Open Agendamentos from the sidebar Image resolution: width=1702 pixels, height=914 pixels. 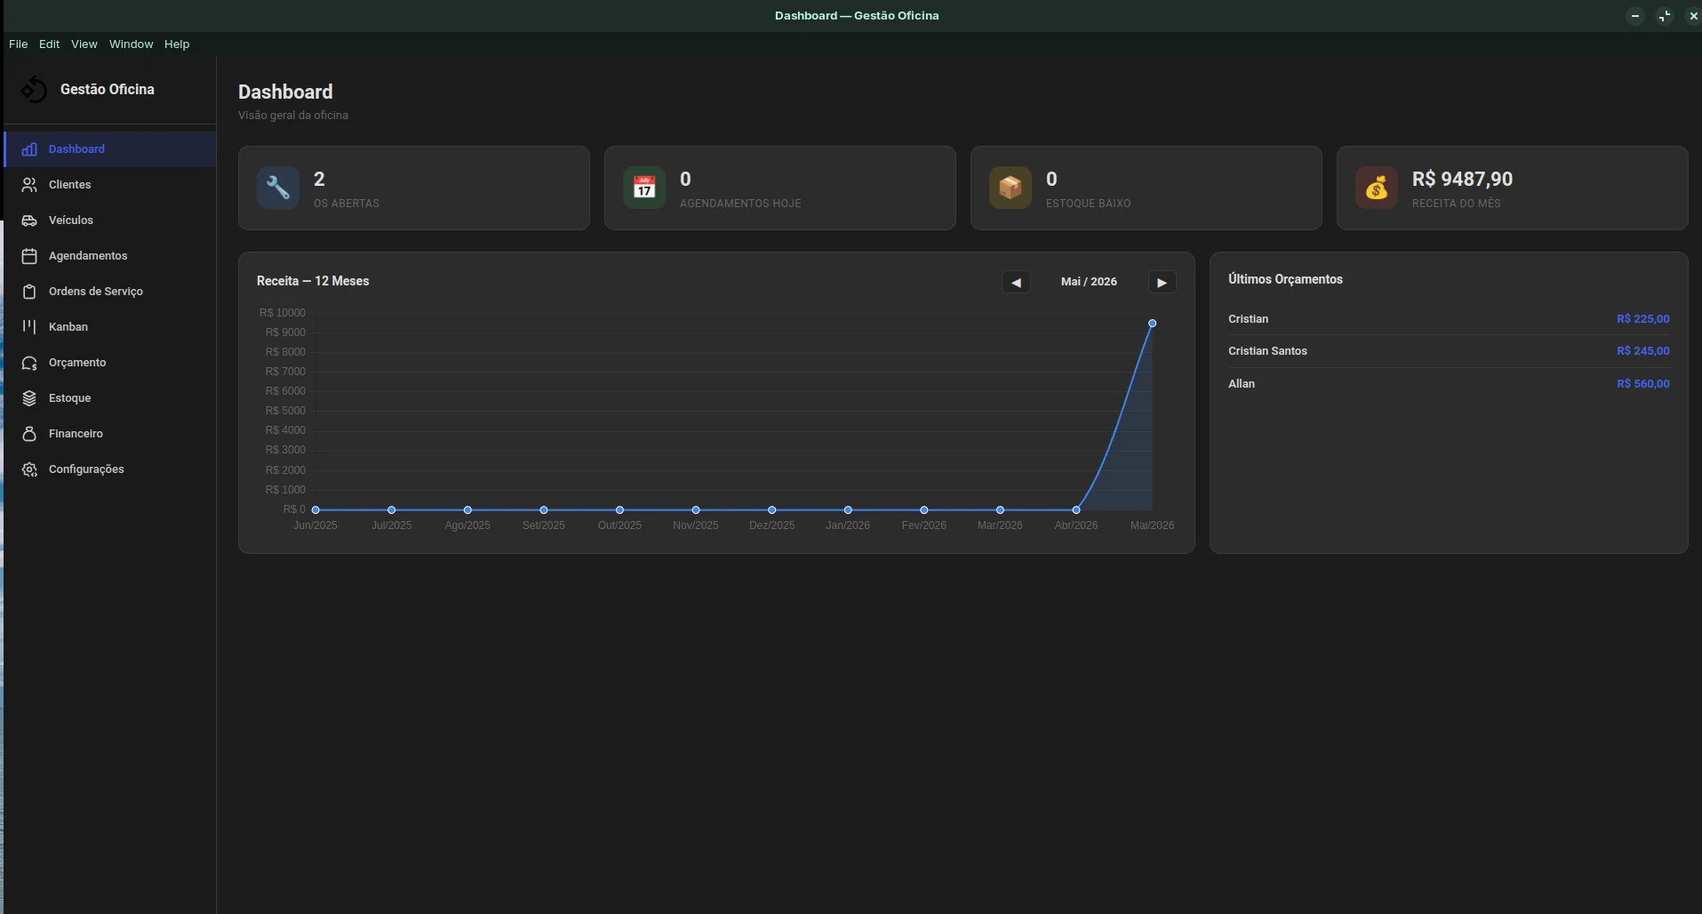click(110, 256)
